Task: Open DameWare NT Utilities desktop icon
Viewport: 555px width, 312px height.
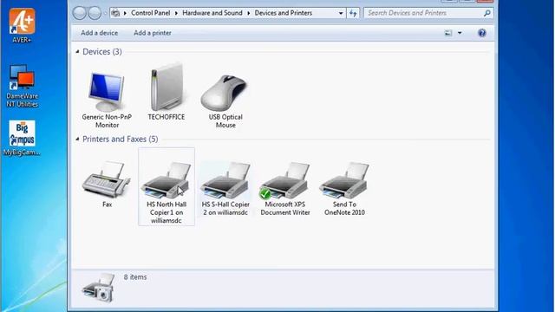Action: pos(22,86)
